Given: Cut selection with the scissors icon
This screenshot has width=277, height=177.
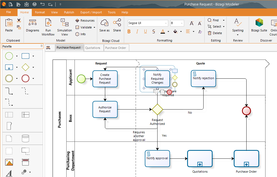Looking at the screenshot, I should coord(19,20).
